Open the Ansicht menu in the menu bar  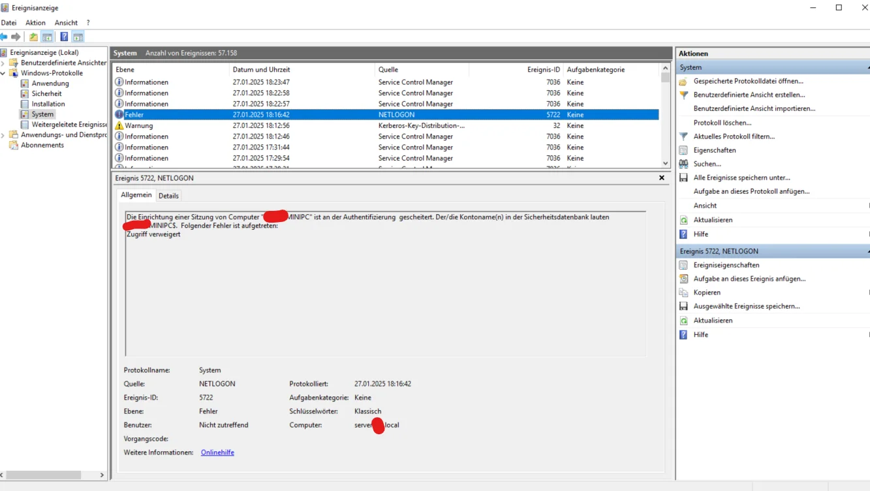[66, 23]
